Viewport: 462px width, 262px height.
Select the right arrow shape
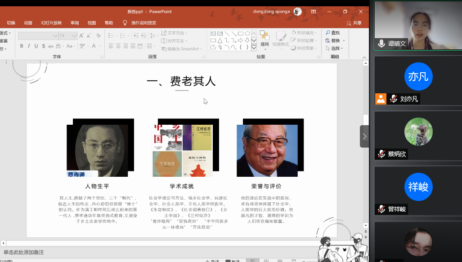pyautogui.click(x=240, y=40)
